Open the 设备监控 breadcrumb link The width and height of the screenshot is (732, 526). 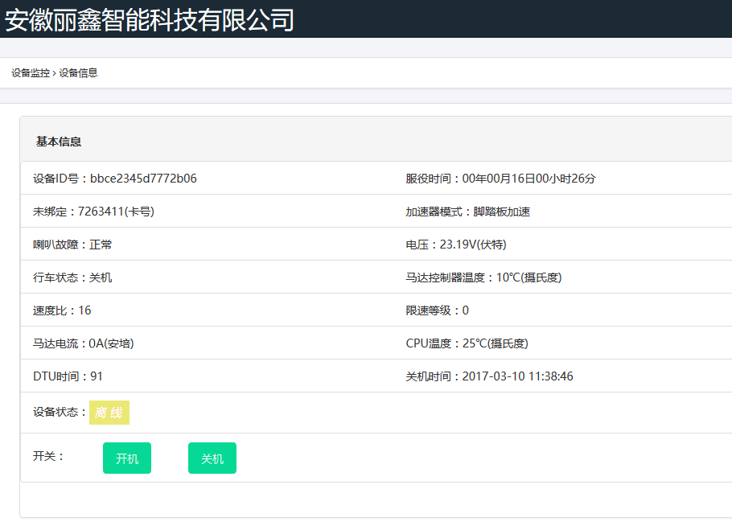point(31,73)
